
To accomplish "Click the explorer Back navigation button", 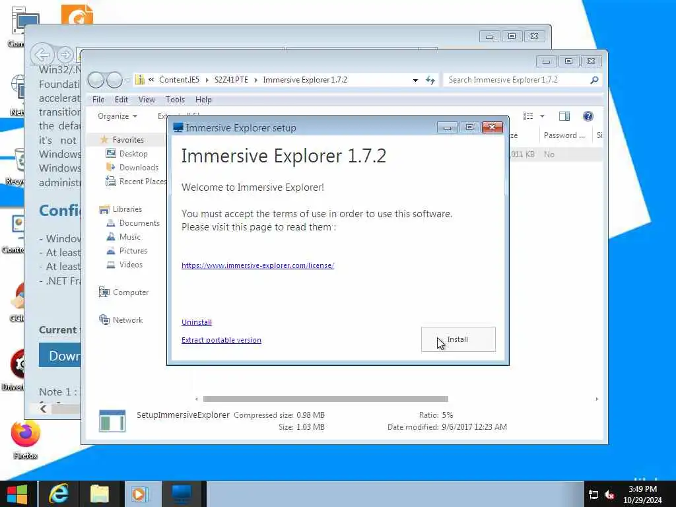I will [x=96, y=80].
